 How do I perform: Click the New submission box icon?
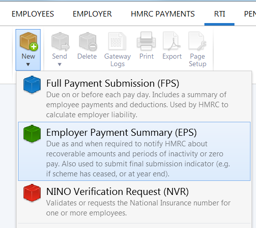pos(29,41)
